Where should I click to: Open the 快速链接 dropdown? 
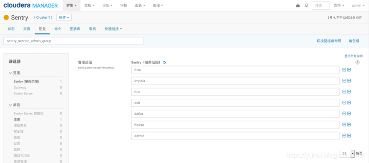(113, 29)
